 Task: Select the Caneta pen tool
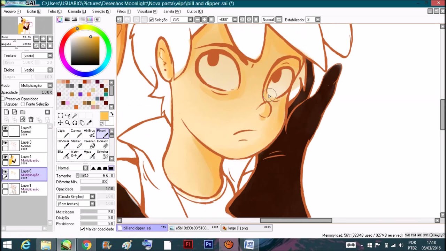[x=76, y=134]
